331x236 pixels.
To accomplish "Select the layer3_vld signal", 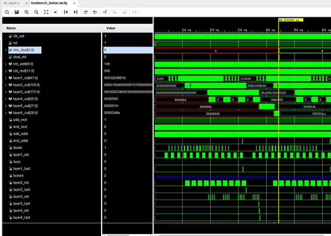I will (x=21, y=197).
